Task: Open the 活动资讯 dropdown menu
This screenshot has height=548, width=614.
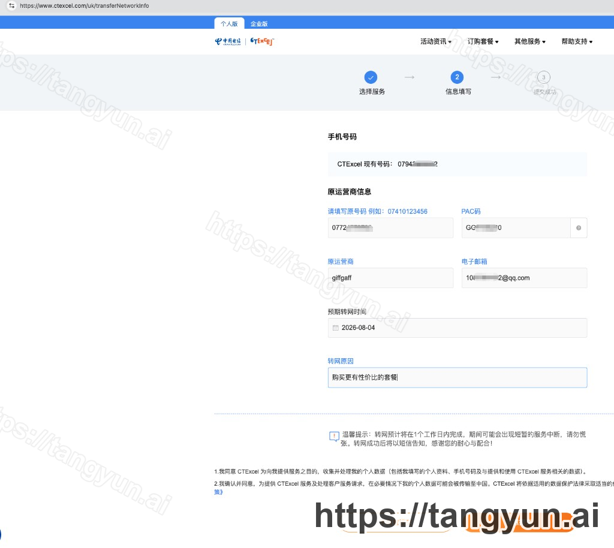Action: point(435,41)
